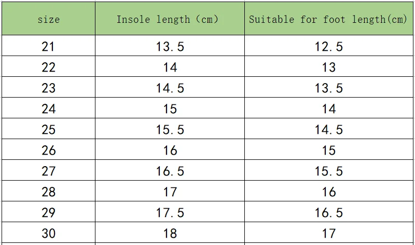Click insole length 17.5 for size 29
415x245 pixels.
coord(170,213)
